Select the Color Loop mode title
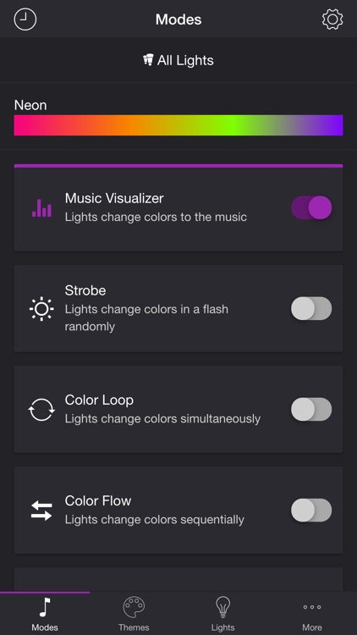The height and width of the screenshot is (635, 357). pyautogui.click(x=99, y=400)
